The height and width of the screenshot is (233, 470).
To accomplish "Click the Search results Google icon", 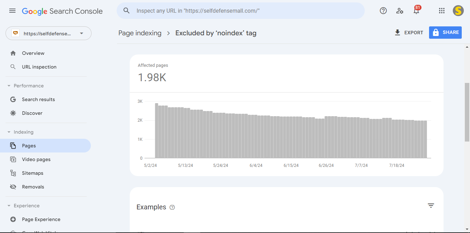I will [x=13, y=99].
